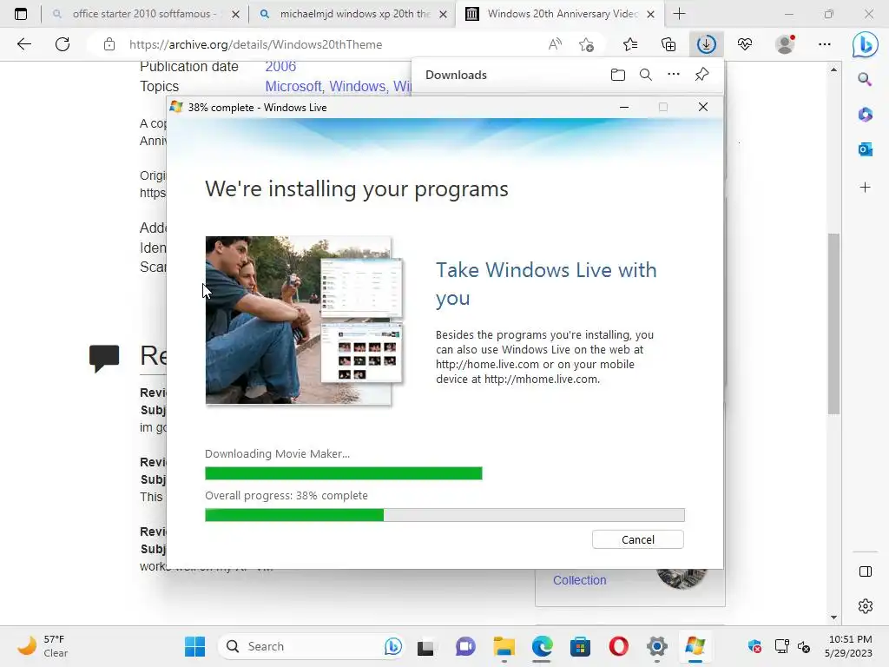Search downloads magnifier icon
This screenshot has height=667, width=889.
click(x=646, y=75)
